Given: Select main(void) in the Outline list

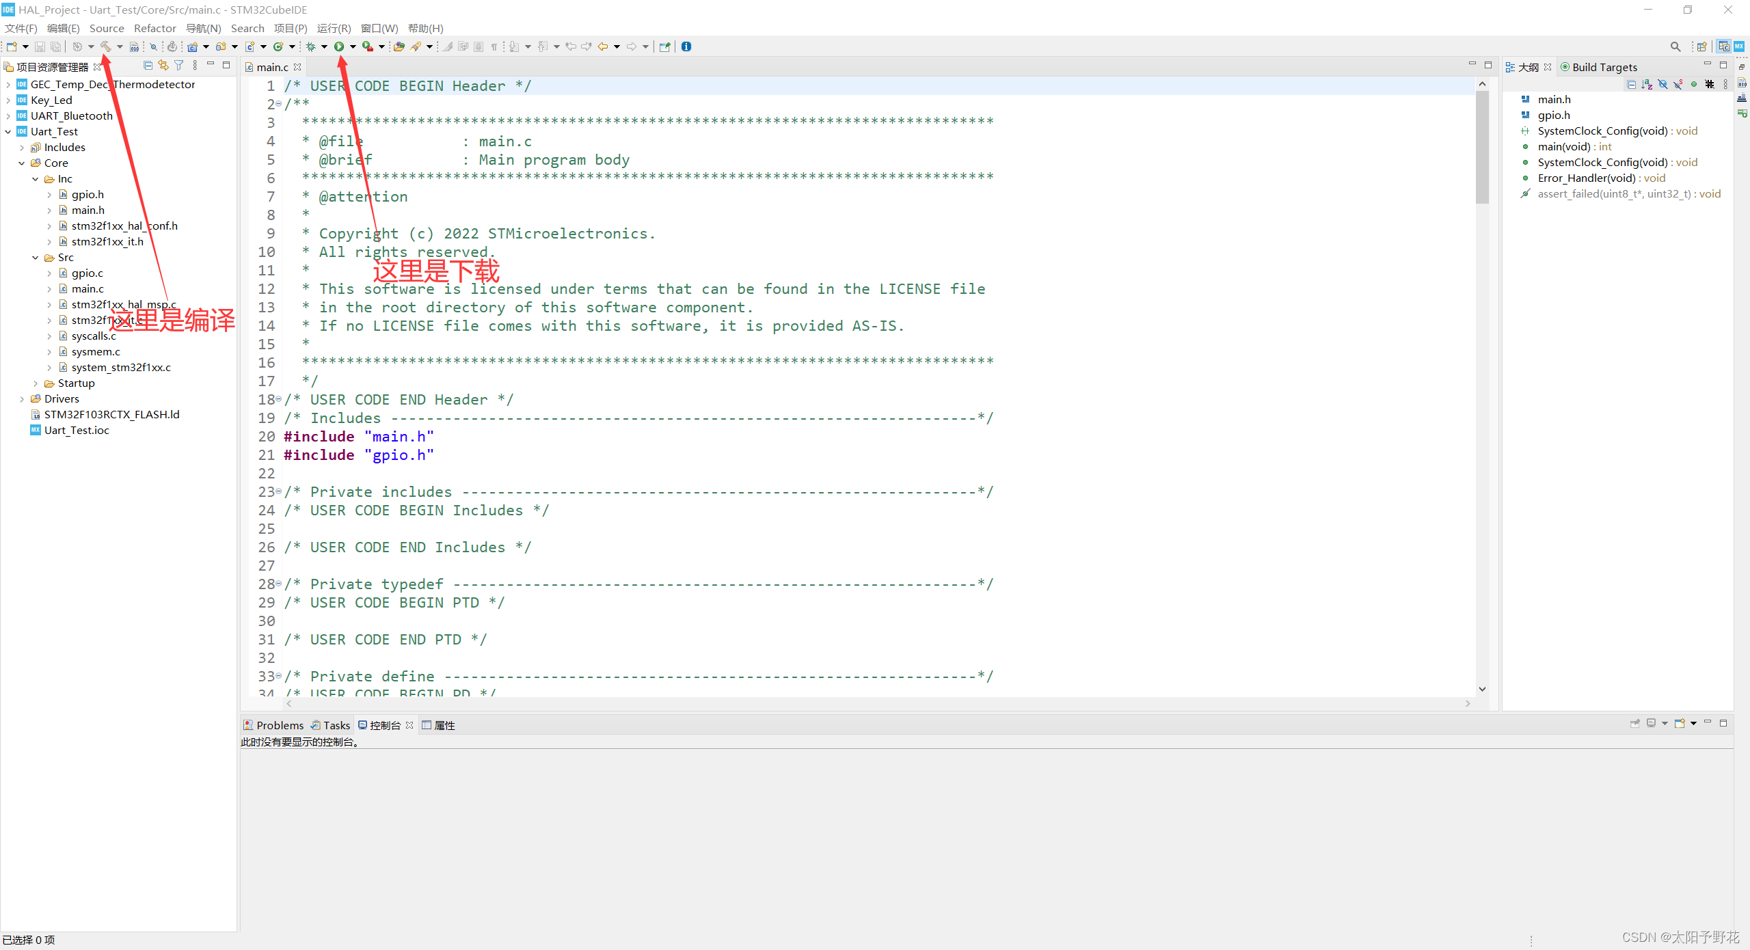Looking at the screenshot, I should (x=1564, y=147).
